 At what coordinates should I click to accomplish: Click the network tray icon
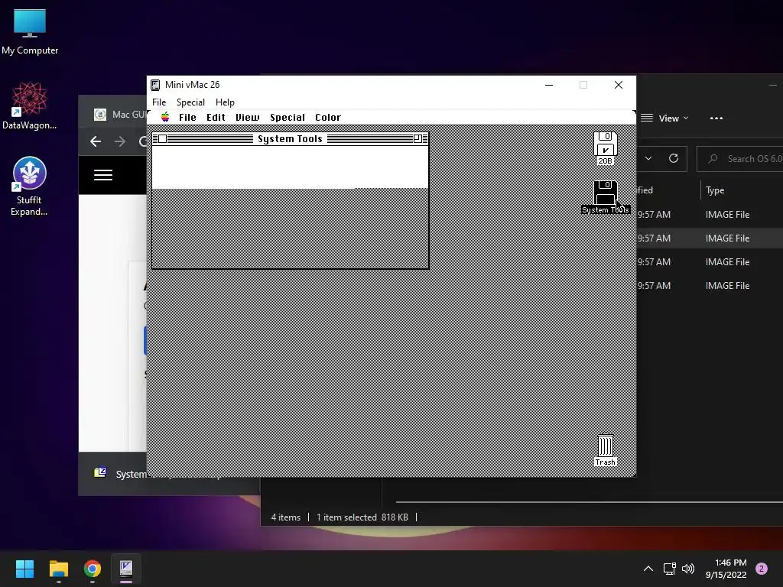tap(669, 569)
